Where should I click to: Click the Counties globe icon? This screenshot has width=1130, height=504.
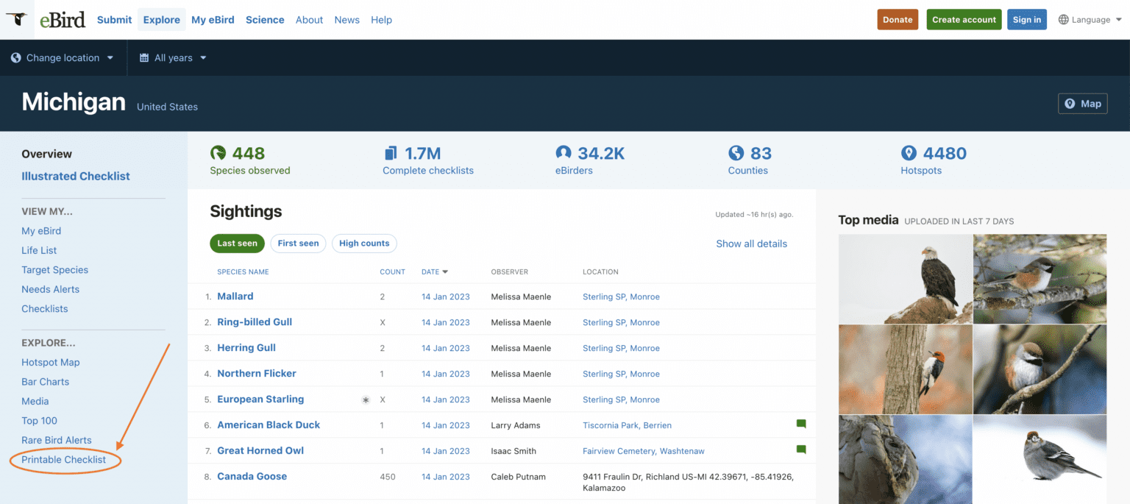[x=736, y=153]
